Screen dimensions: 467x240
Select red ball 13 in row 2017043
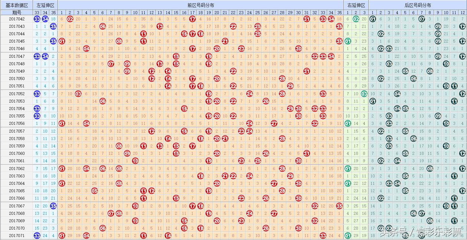pyautogui.click(x=160, y=26)
